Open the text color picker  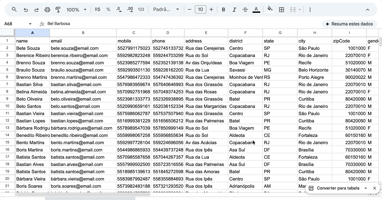[256, 10]
